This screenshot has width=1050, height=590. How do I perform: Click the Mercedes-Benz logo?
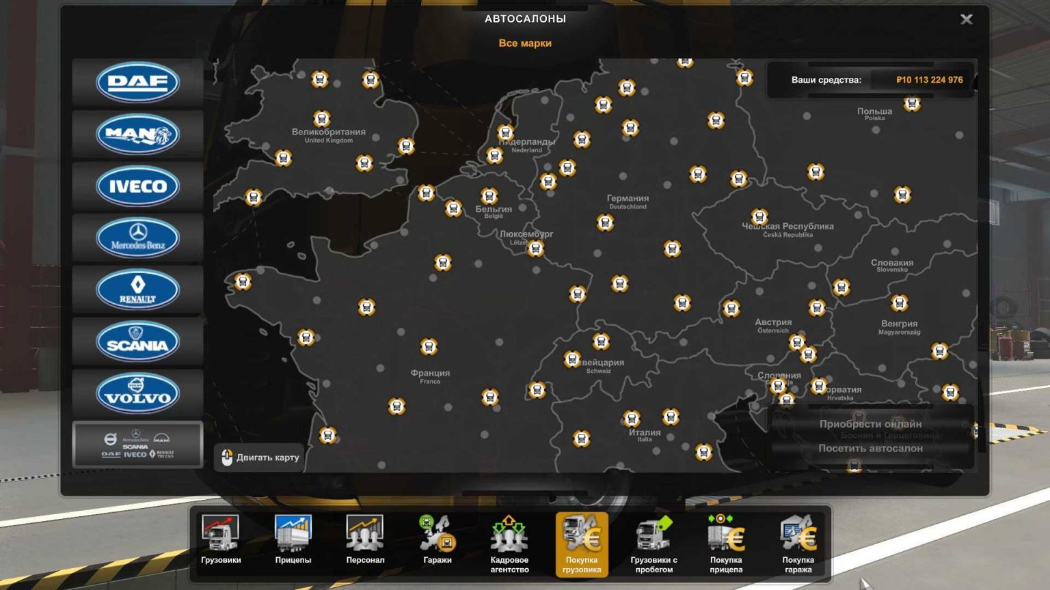(136, 238)
